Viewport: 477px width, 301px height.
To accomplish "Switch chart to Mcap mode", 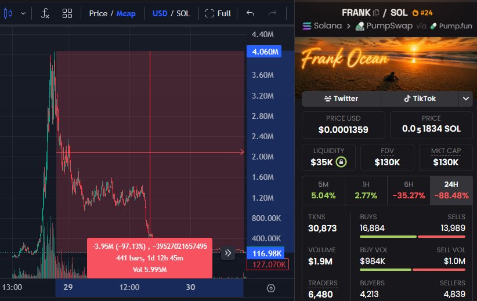I will (126, 13).
